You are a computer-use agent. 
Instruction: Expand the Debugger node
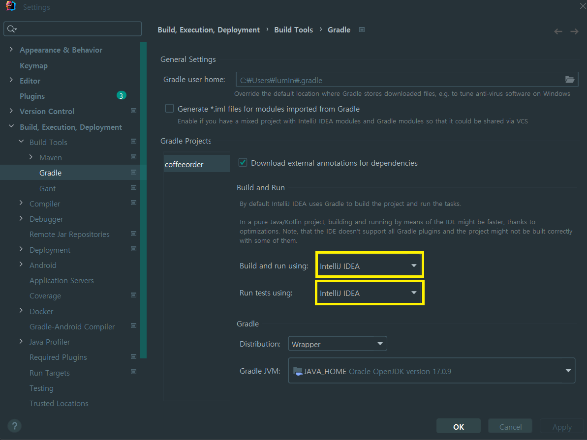click(x=21, y=218)
